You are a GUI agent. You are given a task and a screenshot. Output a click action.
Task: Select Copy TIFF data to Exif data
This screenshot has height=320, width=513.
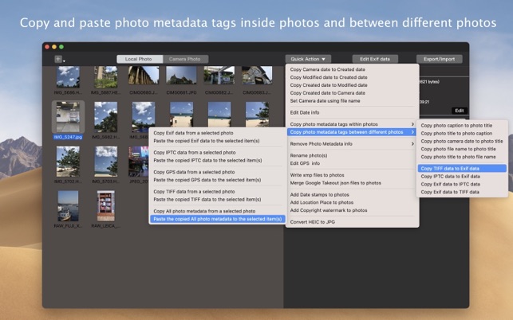point(462,169)
